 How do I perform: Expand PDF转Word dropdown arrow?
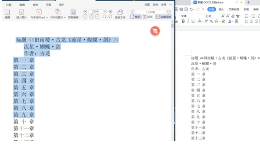point(47,17)
